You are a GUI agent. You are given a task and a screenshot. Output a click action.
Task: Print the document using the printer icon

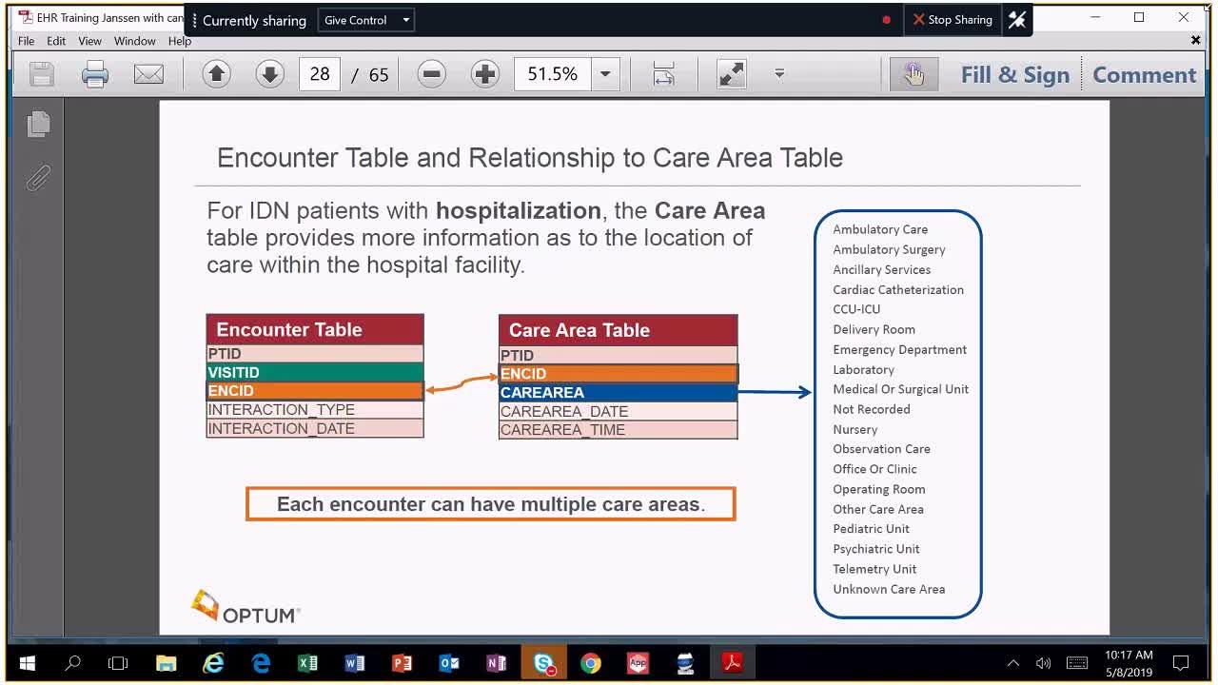point(95,74)
